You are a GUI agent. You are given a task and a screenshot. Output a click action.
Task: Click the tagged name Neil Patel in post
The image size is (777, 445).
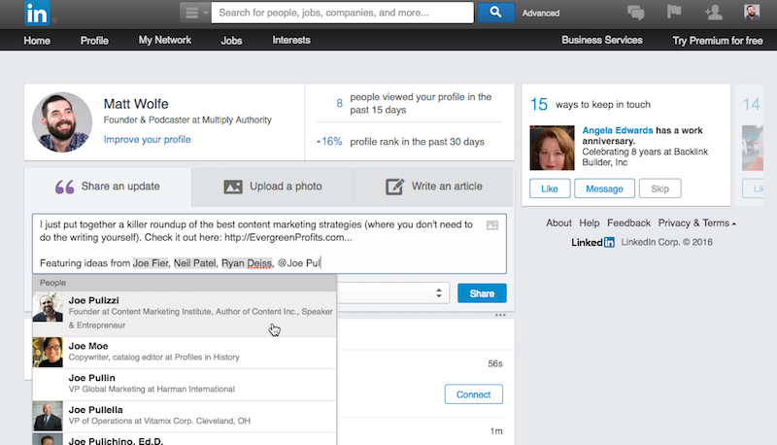point(194,263)
